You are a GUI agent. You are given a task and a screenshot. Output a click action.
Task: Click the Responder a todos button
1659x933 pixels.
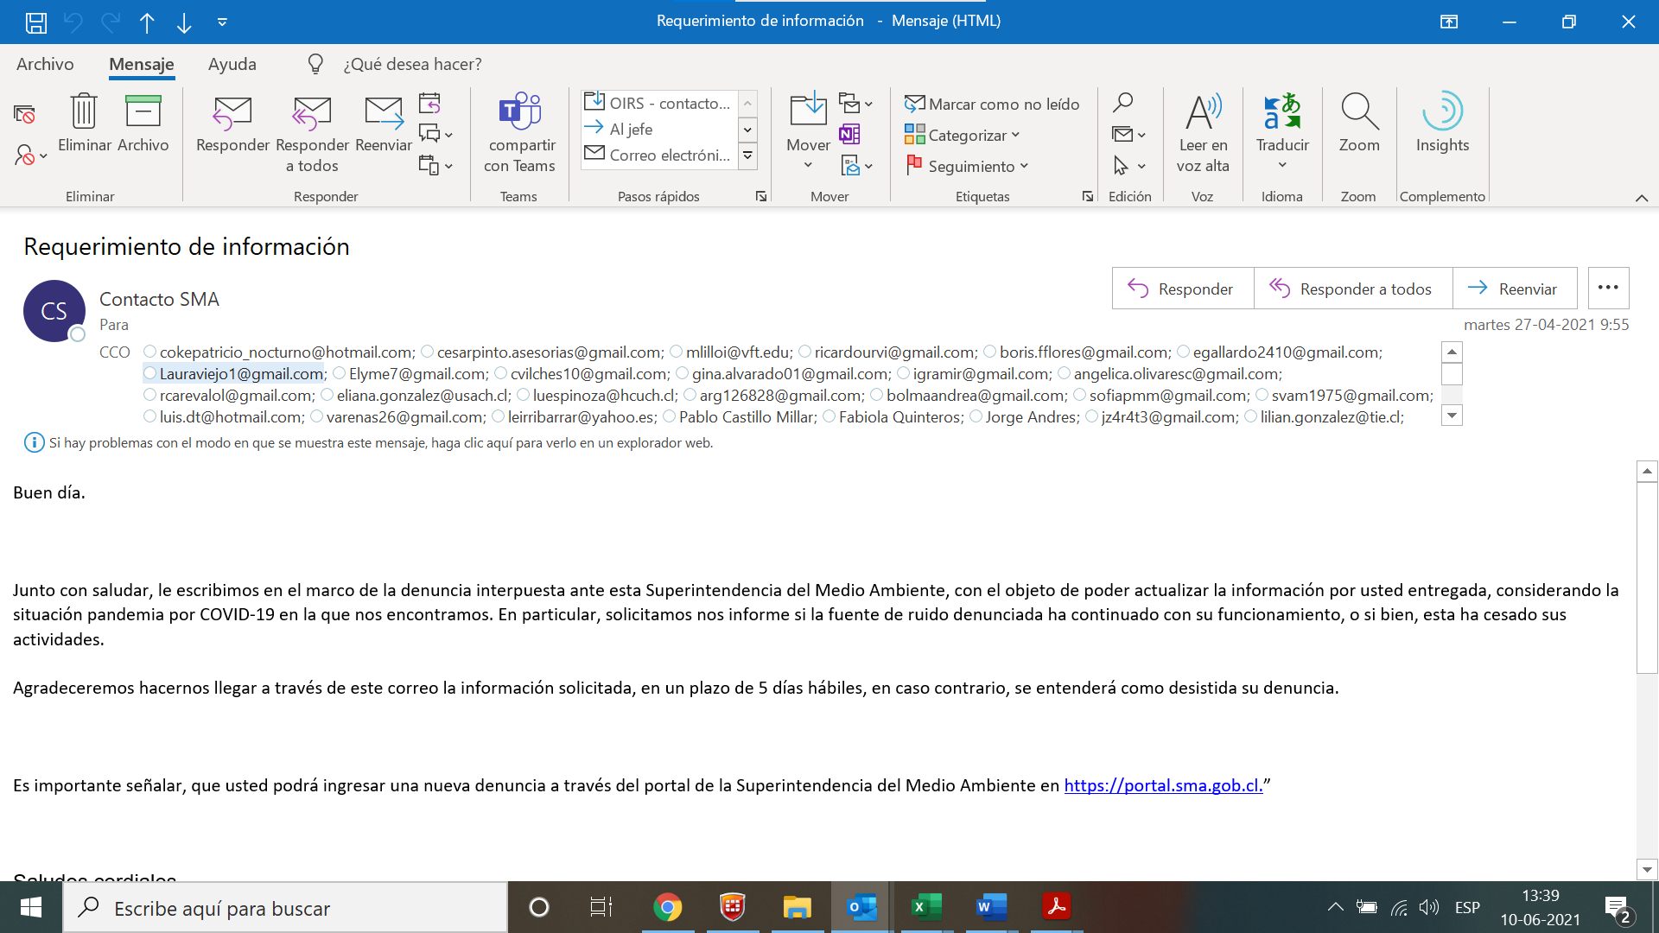pyautogui.click(x=1352, y=289)
